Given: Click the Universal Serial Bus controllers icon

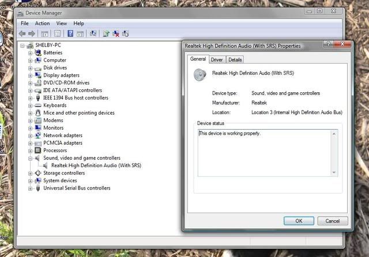Looking at the screenshot, I should click(38, 188).
